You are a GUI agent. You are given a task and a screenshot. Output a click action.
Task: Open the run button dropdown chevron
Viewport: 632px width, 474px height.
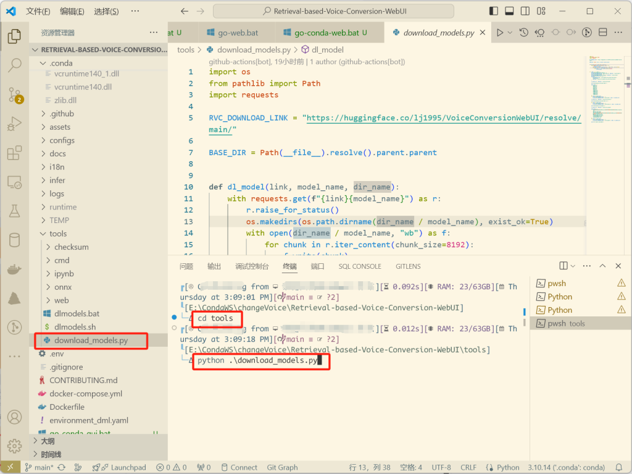point(510,33)
